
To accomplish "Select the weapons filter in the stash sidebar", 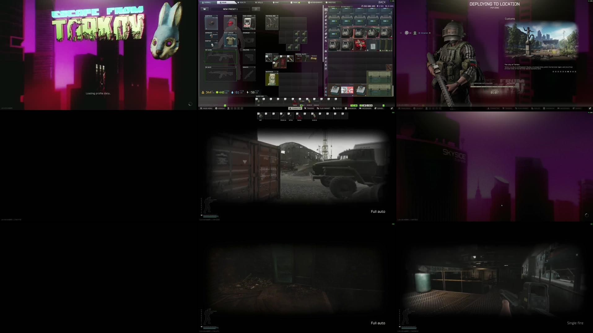I will pyautogui.click(x=326, y=13).
